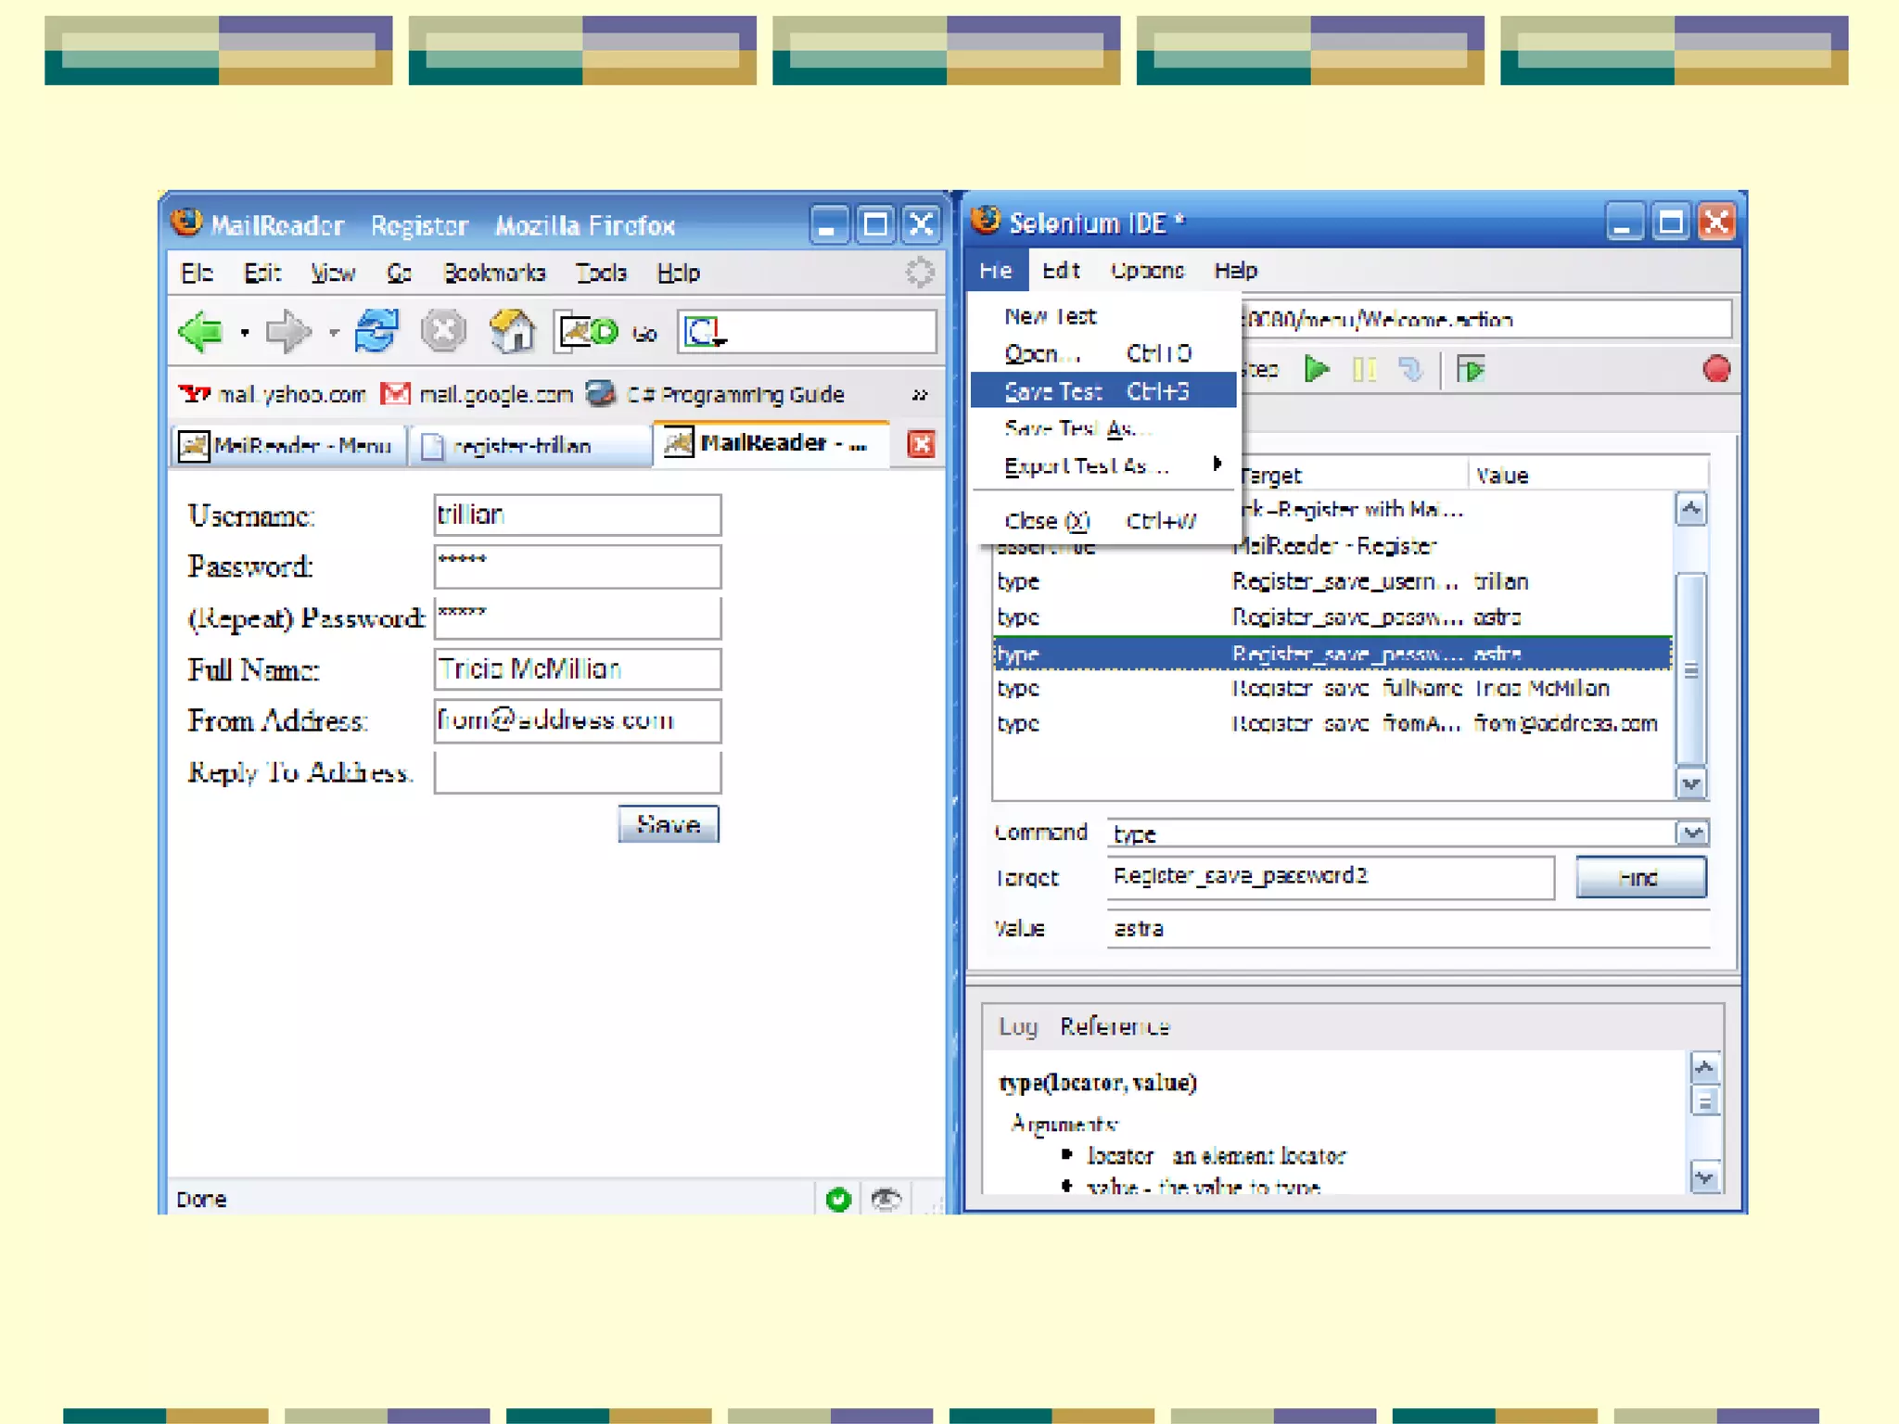Click the Pause test icon in Selenium
1899x1424 pixels.
point(1363,370)
